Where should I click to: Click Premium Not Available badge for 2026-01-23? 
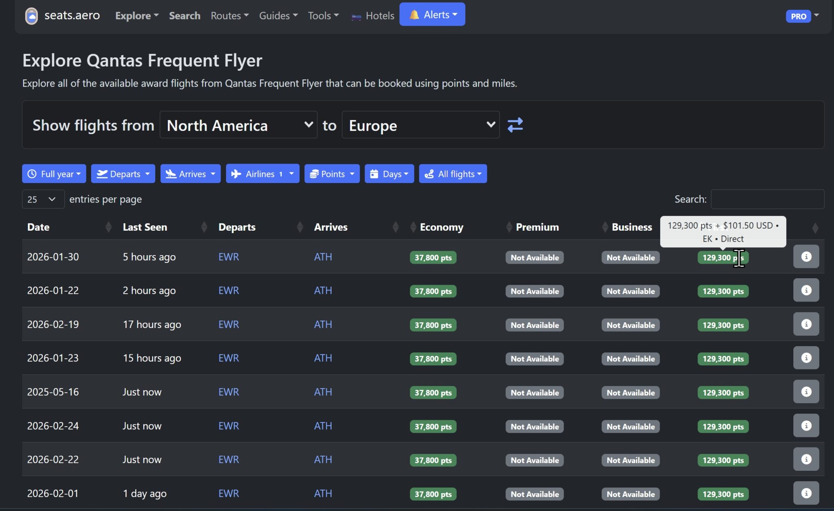(535, 359)
